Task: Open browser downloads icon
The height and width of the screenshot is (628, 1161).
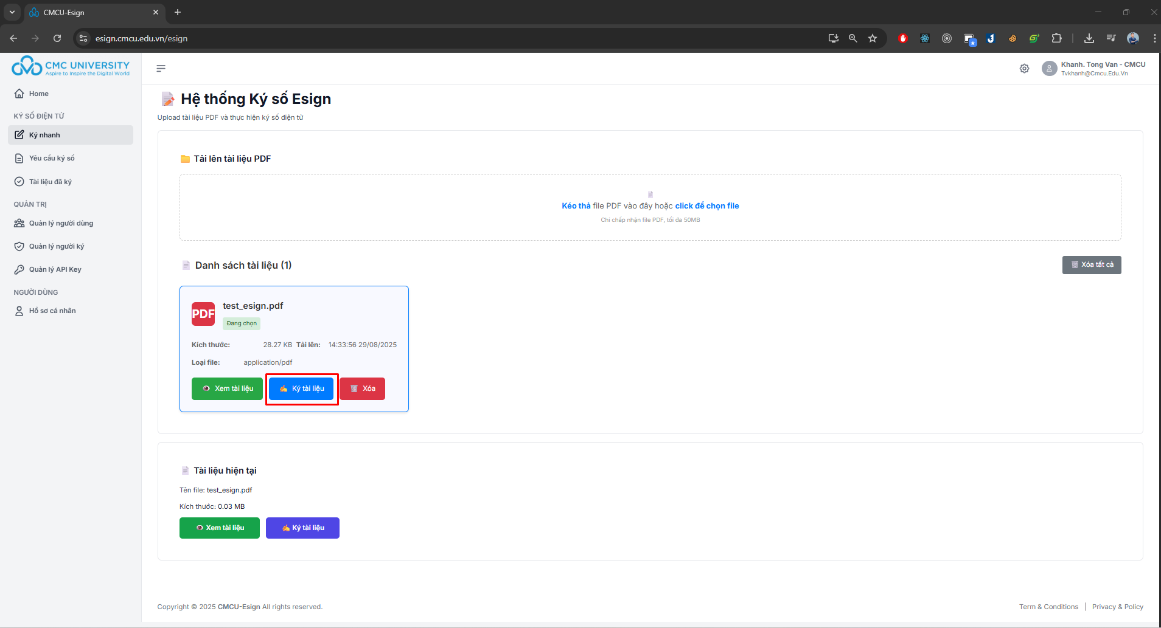Action: click(x=1089, y=38)
